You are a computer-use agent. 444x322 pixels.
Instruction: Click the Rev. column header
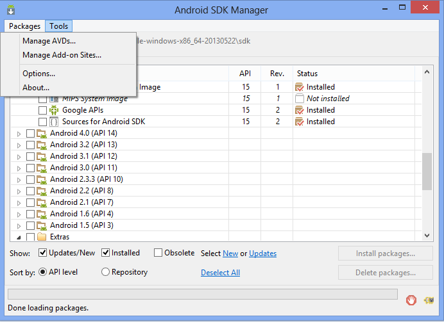coord(277,74)
